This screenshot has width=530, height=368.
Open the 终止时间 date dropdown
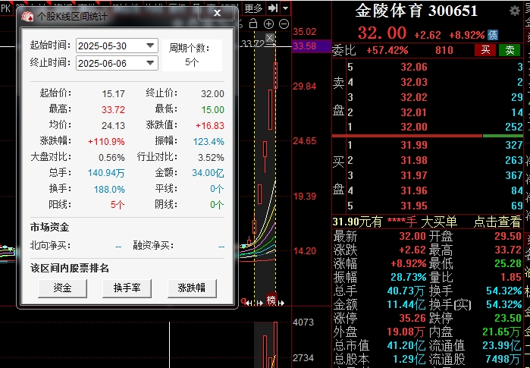click(x=150, y=63)
